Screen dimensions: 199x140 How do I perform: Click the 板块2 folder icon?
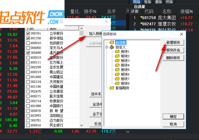click(117, 56)
